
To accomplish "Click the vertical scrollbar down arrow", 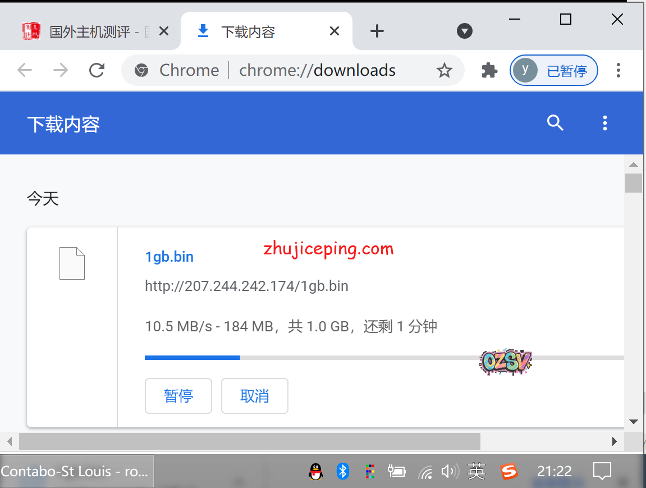I will [x=634, y=421].
